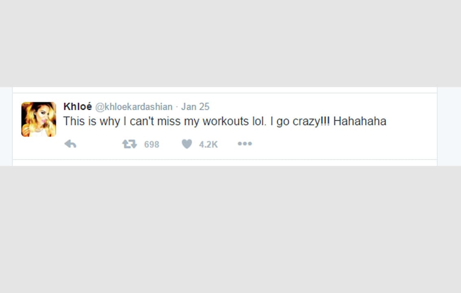Like the tweet with the heart icon
461x293 pixels.
[187, 144]
